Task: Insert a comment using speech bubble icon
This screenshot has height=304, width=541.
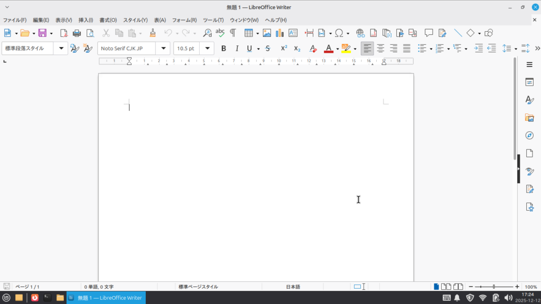Action: (429, 33)
